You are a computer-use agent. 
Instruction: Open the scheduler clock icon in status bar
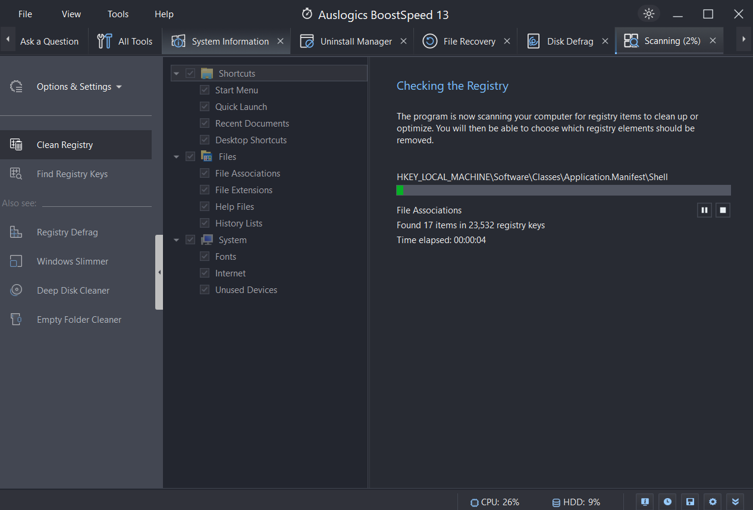pyautogui.click(x=667, y=502)
